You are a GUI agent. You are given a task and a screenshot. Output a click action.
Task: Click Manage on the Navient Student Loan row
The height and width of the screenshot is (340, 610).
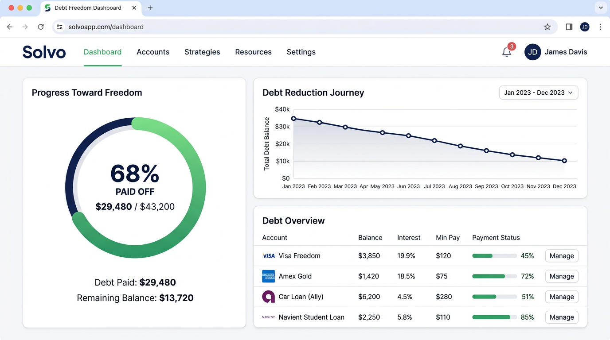pyautogui.click(x=561, y=317)
